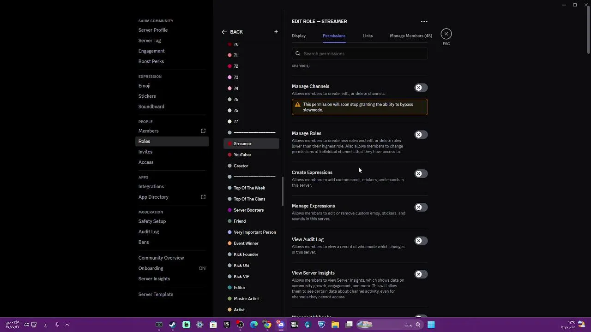Image resolution: width=591 pixels, height=332 pixels.
Task: Select the Top Of The Week role
Action: tap(251, 188)
